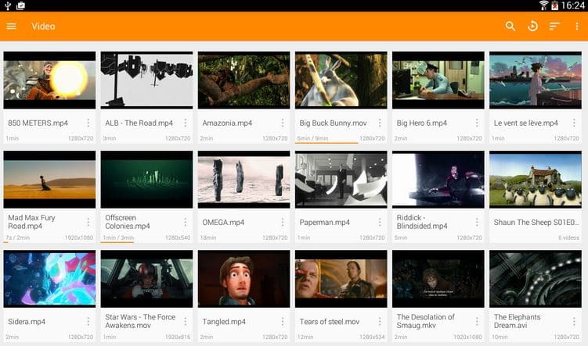Viewport: 588px width, 346px height.
Task: Open options for Big Hero 6.mp4
Action: pos(477,123)
